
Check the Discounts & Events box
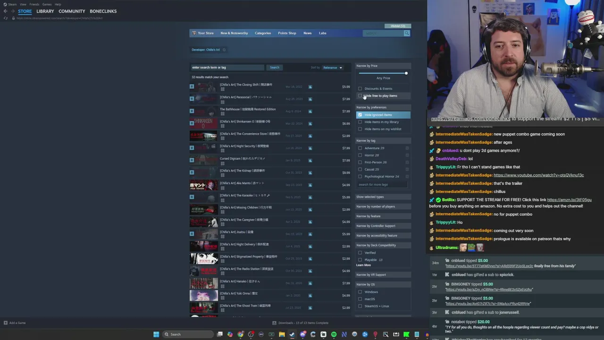[x=360, y=88]
